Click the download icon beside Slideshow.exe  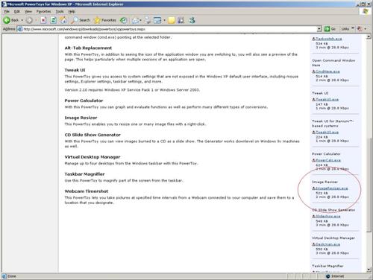(314, 217)
